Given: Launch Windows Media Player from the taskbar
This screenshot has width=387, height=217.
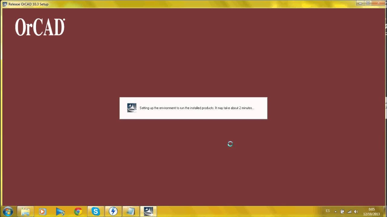Looking at the screenshot, I should [43, 211].
